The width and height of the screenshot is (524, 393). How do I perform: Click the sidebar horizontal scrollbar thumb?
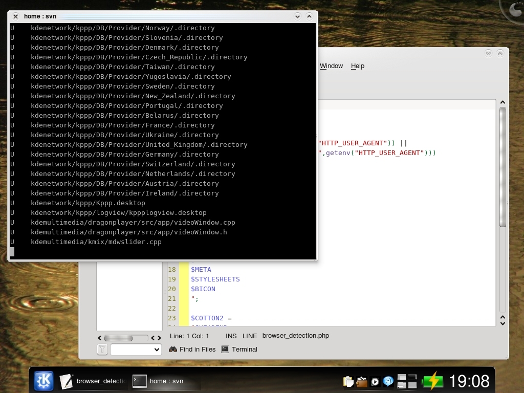point(118,338)
